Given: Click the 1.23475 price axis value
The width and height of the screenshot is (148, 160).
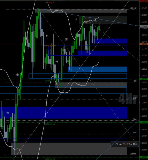Looking at the screenshot, I should [x=144, y=8].
